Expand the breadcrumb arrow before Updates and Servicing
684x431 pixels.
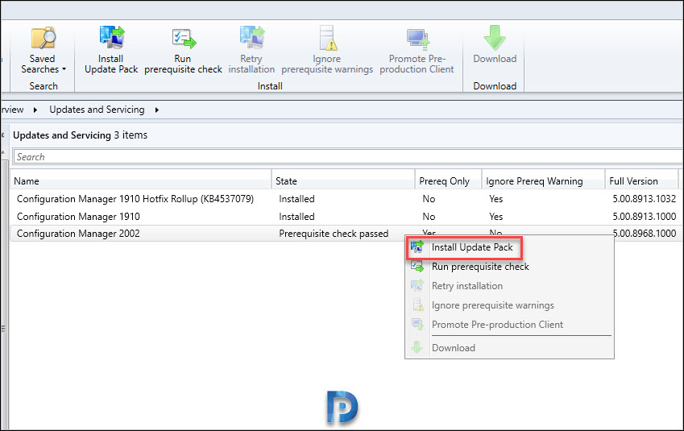(35, 110)
